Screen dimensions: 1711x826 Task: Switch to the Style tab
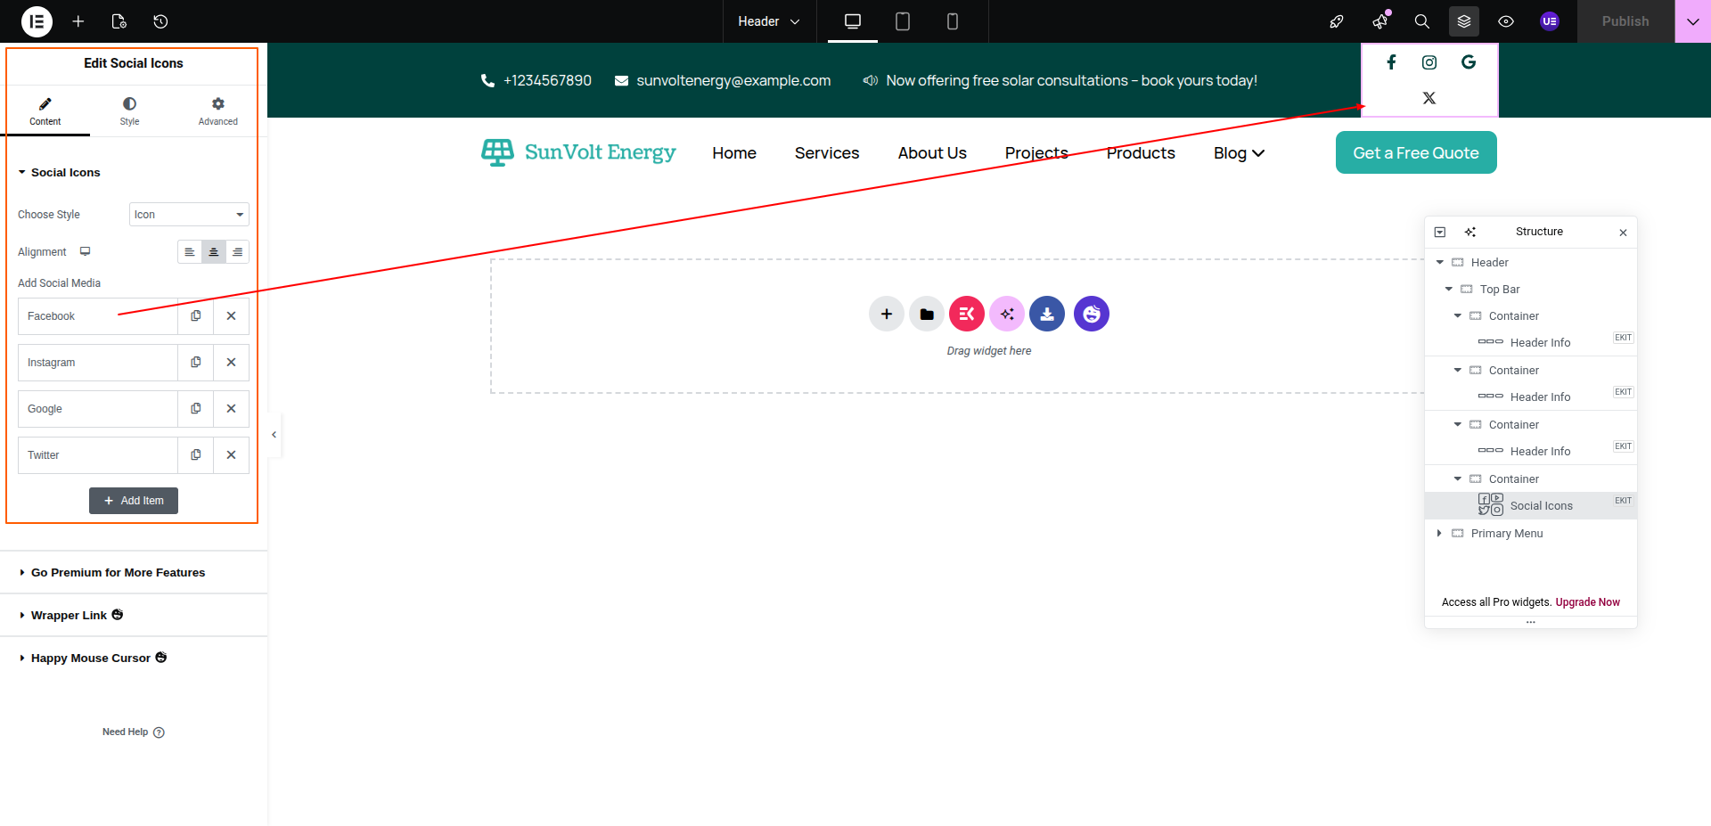[x=129, y=111]
